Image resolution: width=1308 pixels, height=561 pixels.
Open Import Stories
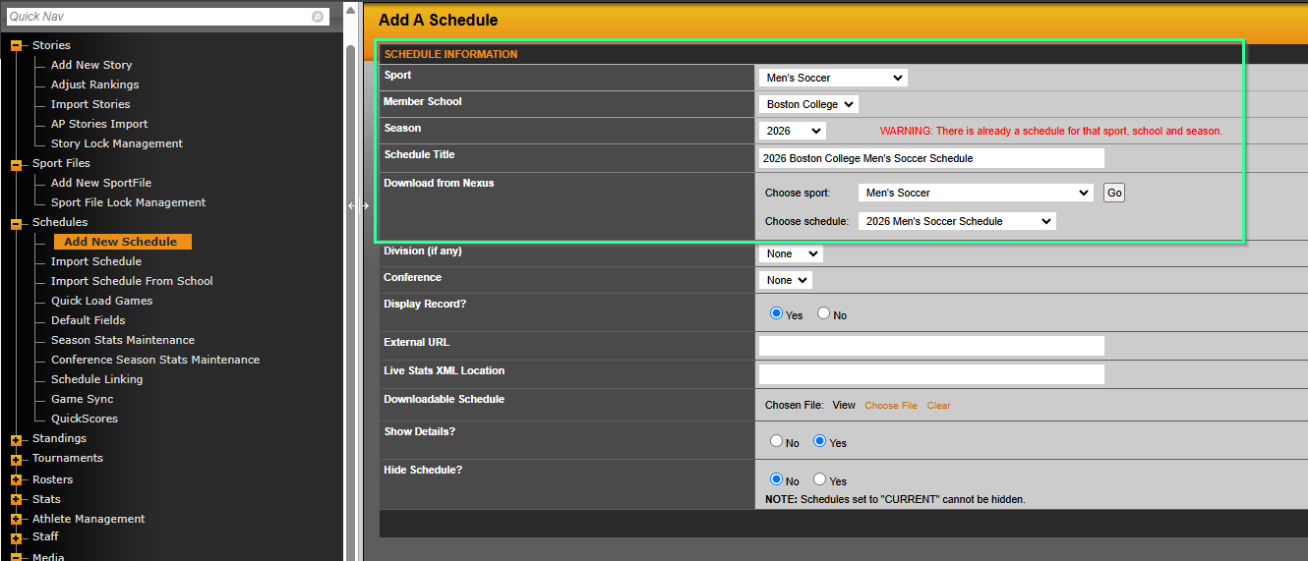pyautogui.click(x=90, y=104)
